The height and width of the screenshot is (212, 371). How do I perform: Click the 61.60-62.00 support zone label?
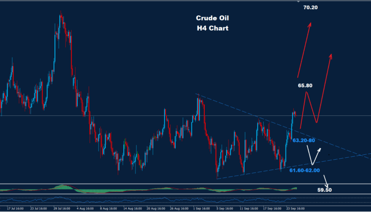pyautogui.click(x=304, y=170)
